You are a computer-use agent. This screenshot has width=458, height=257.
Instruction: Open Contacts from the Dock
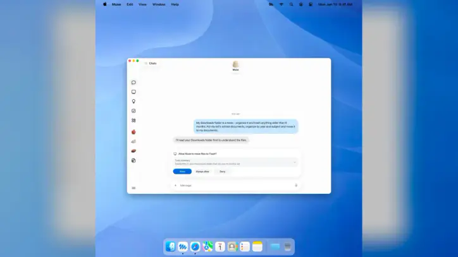(233, 246)
